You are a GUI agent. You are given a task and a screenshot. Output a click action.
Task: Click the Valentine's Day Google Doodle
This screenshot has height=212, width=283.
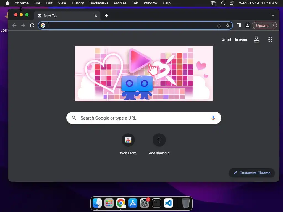[144, 73]
